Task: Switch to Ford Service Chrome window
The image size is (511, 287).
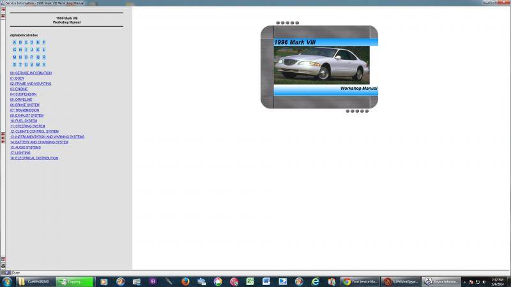Action: (x=360, y=281)
